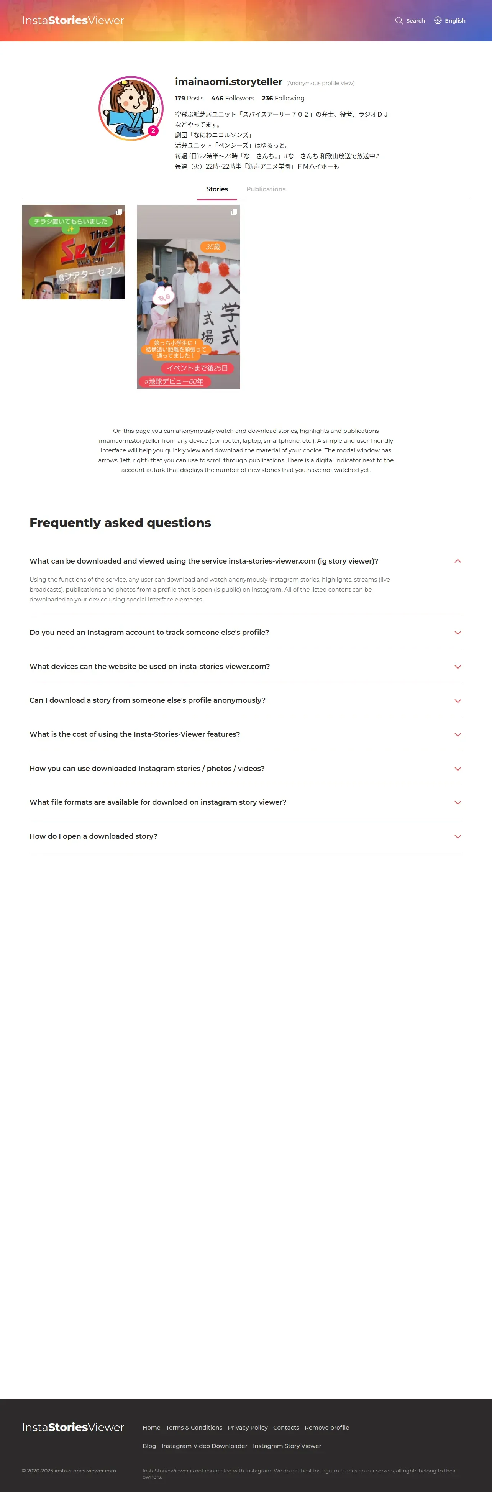Viewport: 492px width, 1492px height.
Task: Open the imainaomi.storyteller profile avatar
Action: [x=131, y=108]
